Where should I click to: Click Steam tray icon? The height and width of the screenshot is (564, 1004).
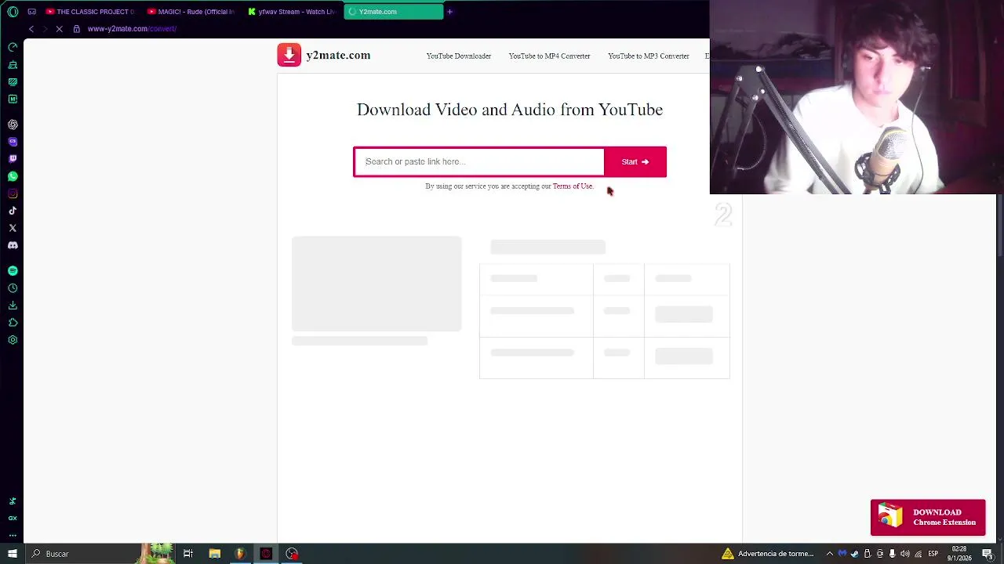[855, 554]
